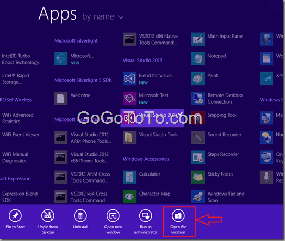Open Visual Studio 2012 x86 Phone Tools icon
Image resolution: width=285 pixels, height=241 pixels.
61,158
